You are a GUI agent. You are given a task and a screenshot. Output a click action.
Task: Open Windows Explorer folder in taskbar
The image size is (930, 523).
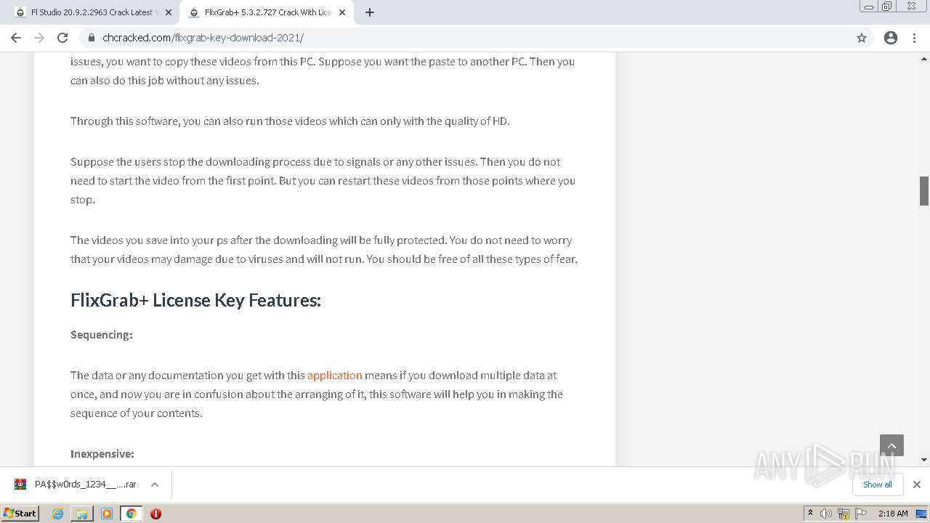point(82,514)
